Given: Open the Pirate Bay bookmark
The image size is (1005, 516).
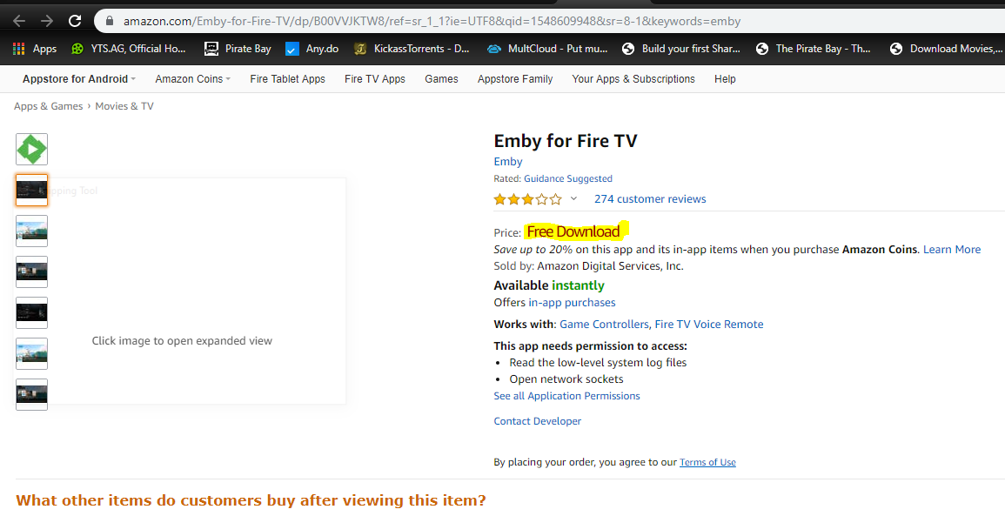Looking at the screenshot, I should (x=238, y=49).
